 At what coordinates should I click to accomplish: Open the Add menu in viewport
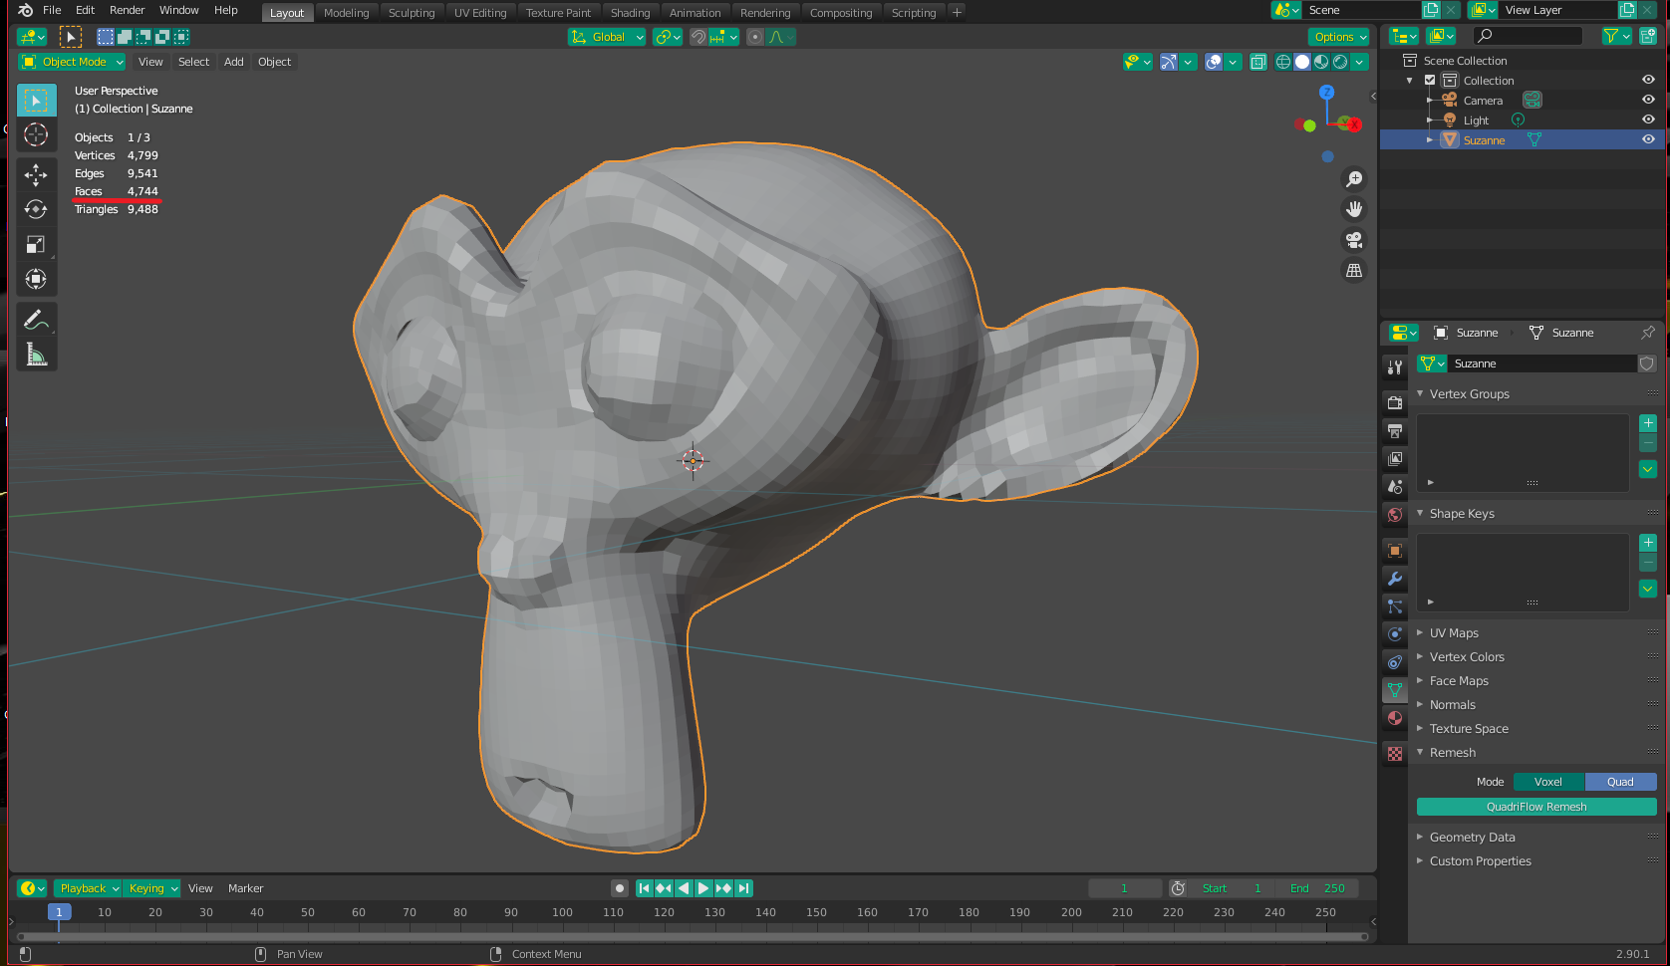coord(234,62)
